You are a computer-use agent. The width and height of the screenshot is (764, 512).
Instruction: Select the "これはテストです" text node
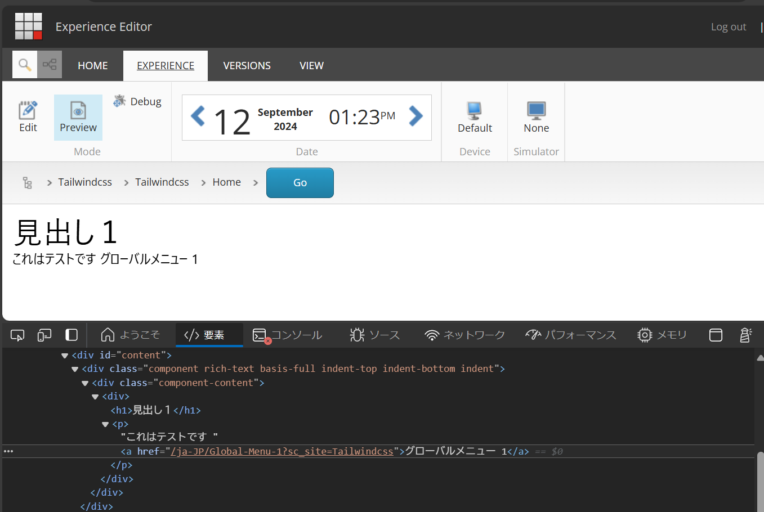(169, 437)
